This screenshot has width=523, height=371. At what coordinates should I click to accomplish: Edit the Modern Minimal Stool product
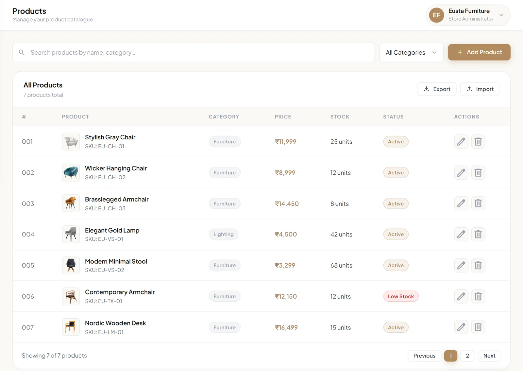(461, 265)
